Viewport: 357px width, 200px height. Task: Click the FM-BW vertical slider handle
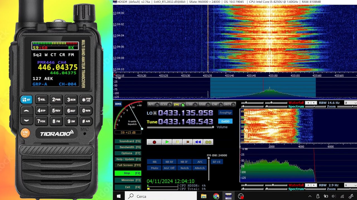[x=209, y=158]
